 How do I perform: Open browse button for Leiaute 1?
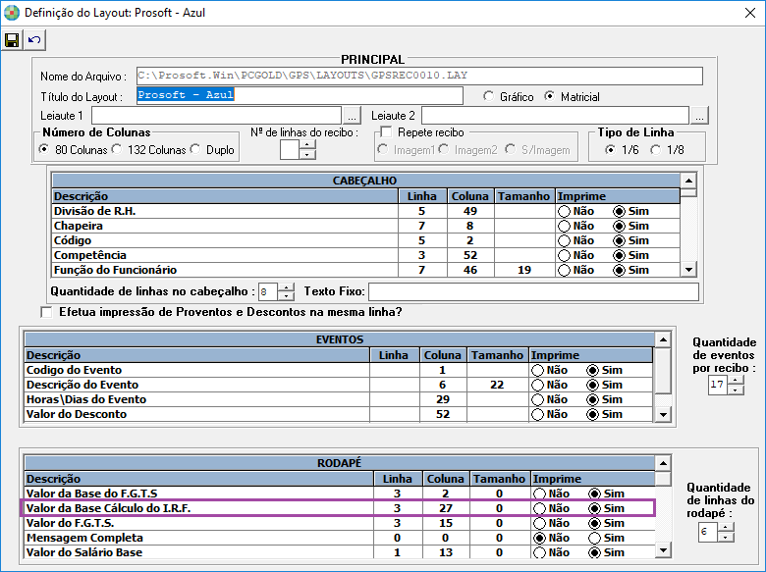pyautogui.click(x=352, y=116)
